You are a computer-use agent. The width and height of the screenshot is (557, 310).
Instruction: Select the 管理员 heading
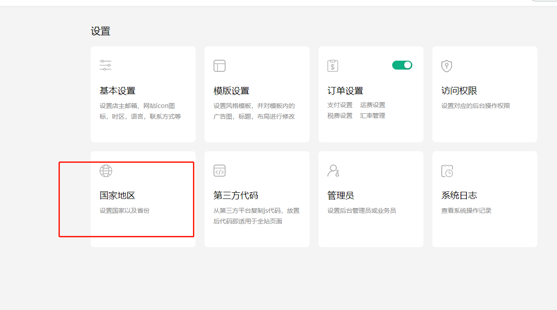[x=341, y=196]
